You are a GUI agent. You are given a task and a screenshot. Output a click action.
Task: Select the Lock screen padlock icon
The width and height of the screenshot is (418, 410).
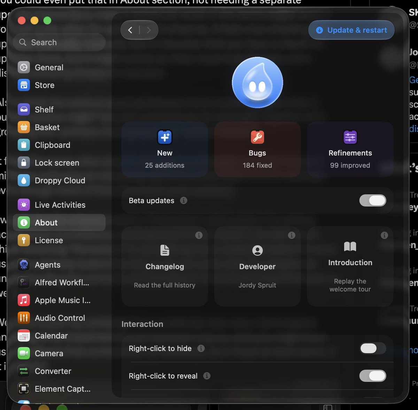pos(24,163)
